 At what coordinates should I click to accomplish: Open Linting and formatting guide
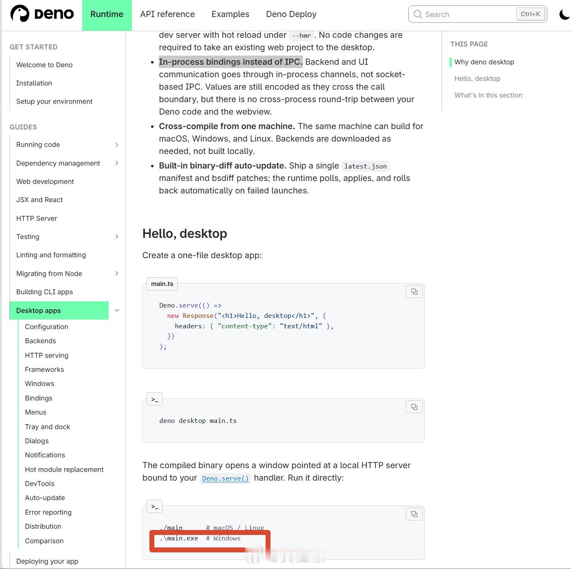pyautogui.click(x=51, y=255)
